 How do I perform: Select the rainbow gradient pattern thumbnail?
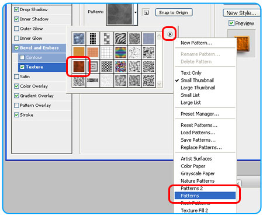point(120,53)
